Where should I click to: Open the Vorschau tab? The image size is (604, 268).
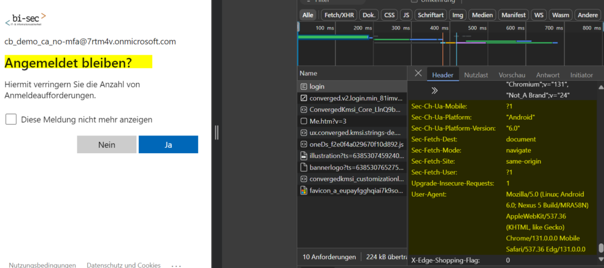pos(512,75)
